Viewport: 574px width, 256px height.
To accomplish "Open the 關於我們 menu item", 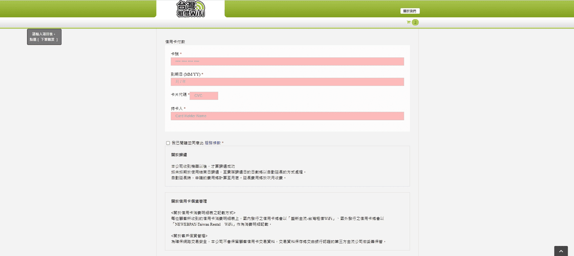I will pos(410,11).
